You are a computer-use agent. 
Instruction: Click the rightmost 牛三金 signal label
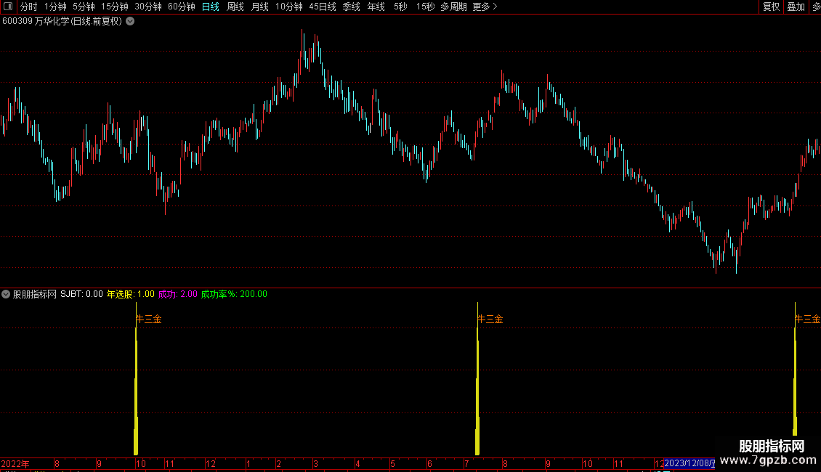click(807, 319)
